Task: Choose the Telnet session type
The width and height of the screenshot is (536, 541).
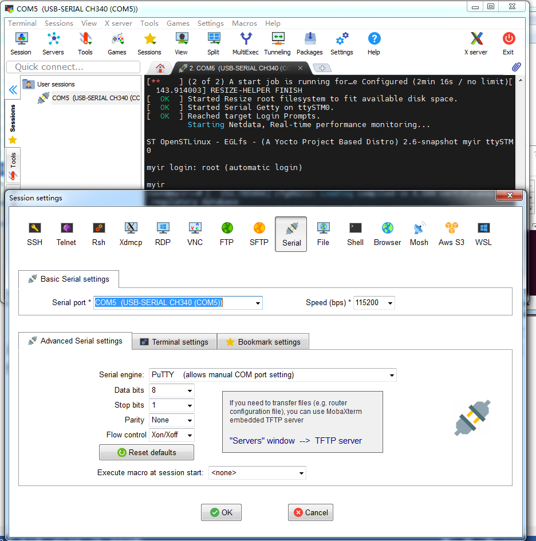Action: point(66,234)
